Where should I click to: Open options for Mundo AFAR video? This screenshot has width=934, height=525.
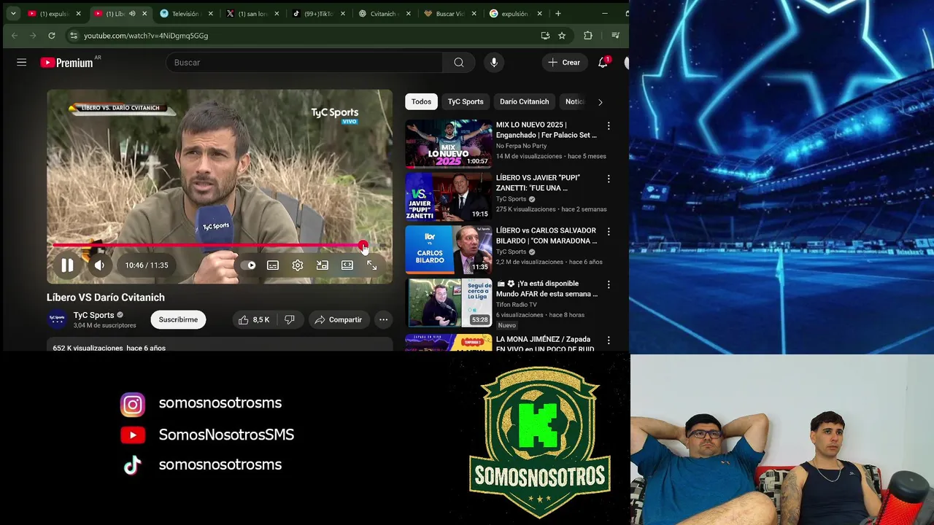pos(609,284)
